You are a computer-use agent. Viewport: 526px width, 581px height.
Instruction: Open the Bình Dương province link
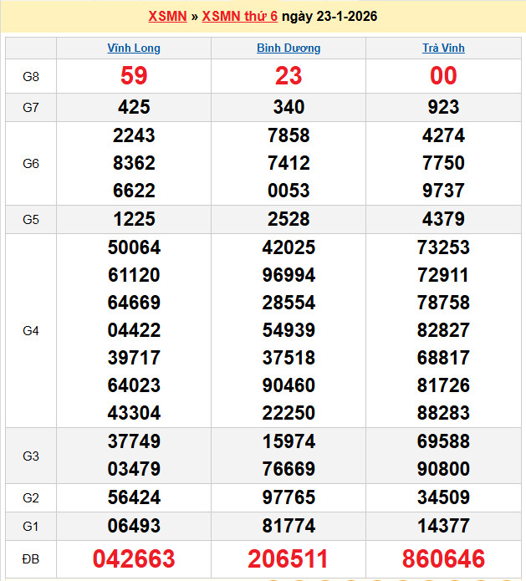point(289,48)
